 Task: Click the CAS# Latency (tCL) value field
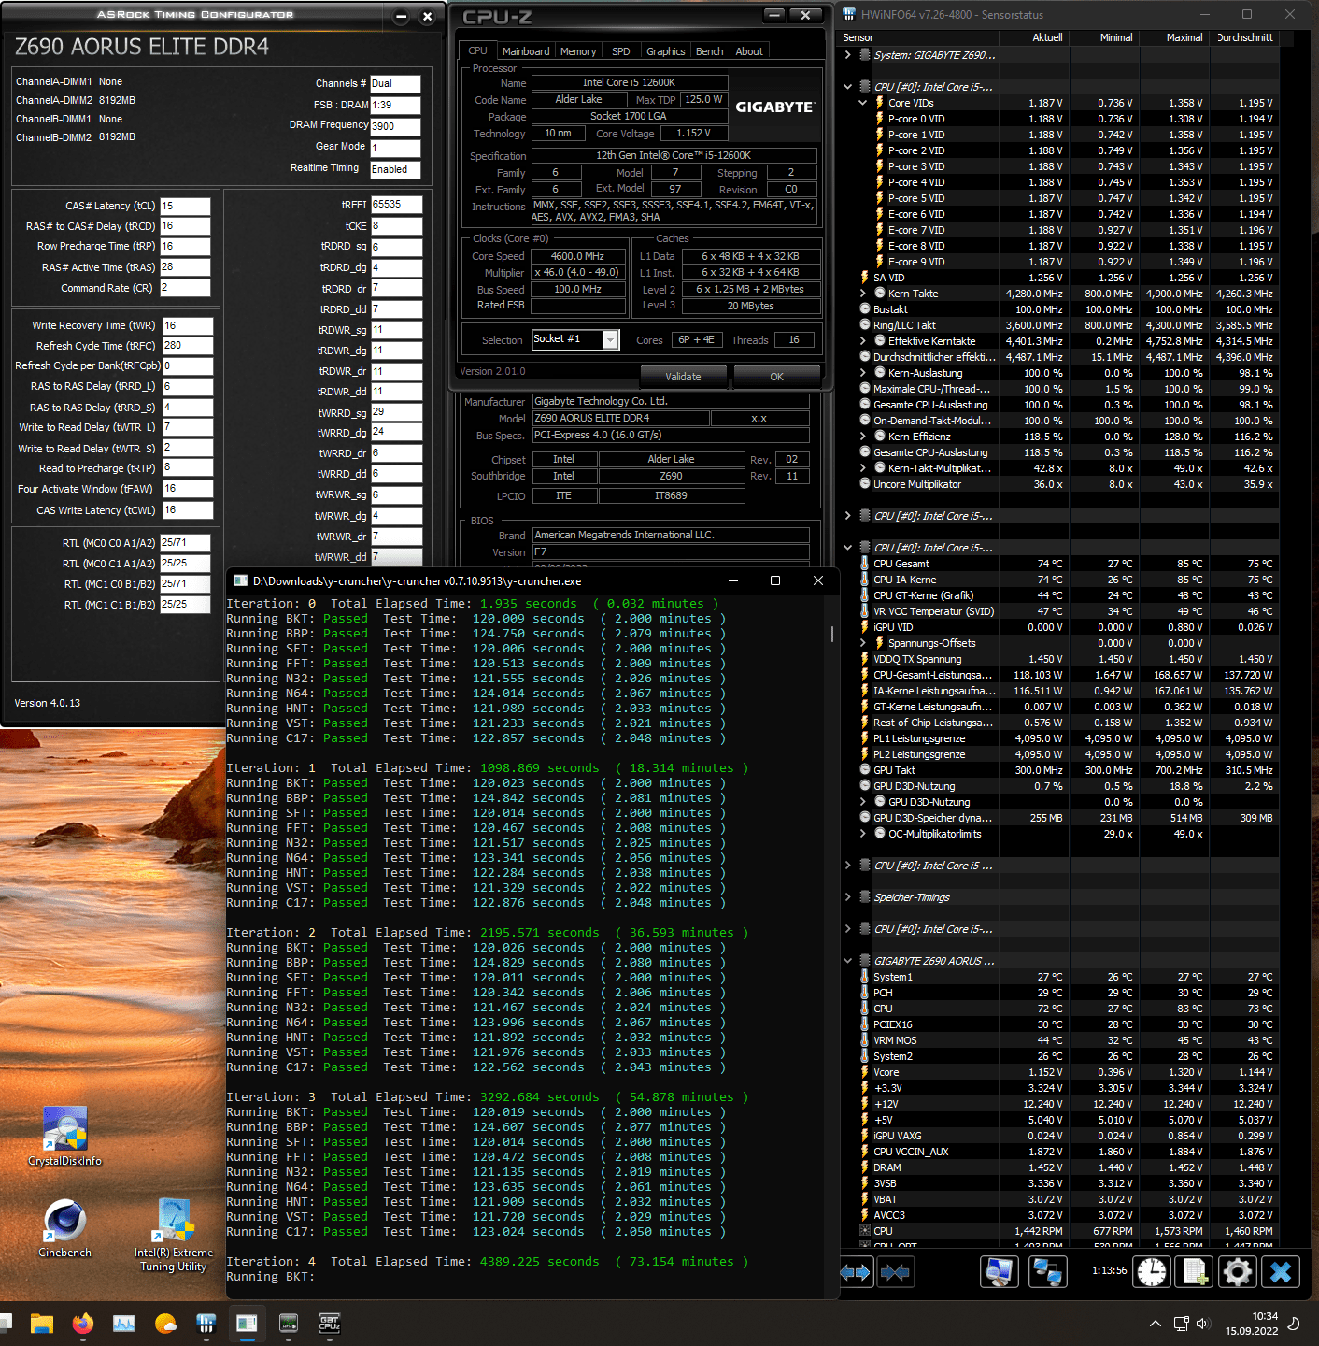(x=185, y=206)
